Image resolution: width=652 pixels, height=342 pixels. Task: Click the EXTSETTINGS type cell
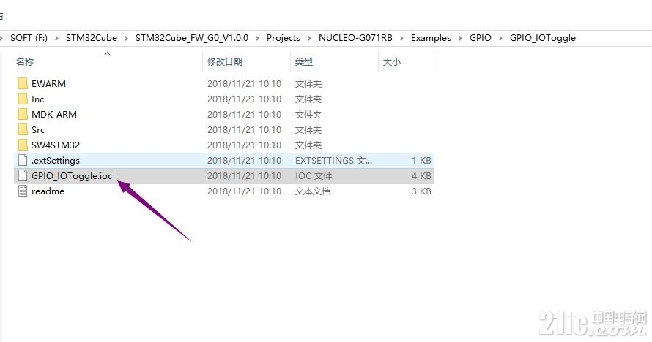(x=333, y=161)
